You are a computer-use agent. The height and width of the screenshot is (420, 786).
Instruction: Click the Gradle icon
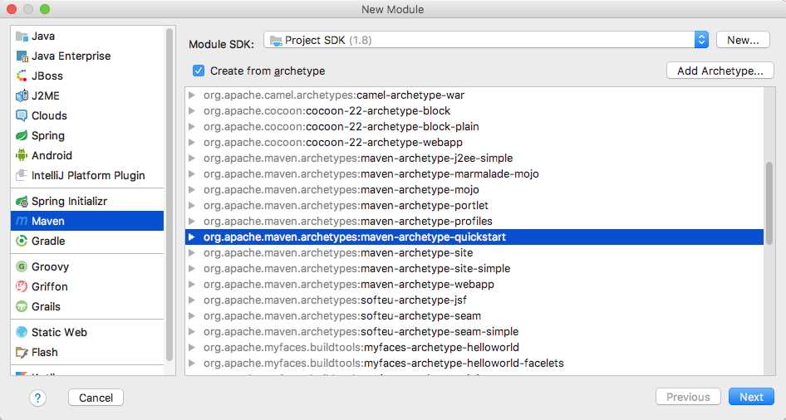coord(22,242)
